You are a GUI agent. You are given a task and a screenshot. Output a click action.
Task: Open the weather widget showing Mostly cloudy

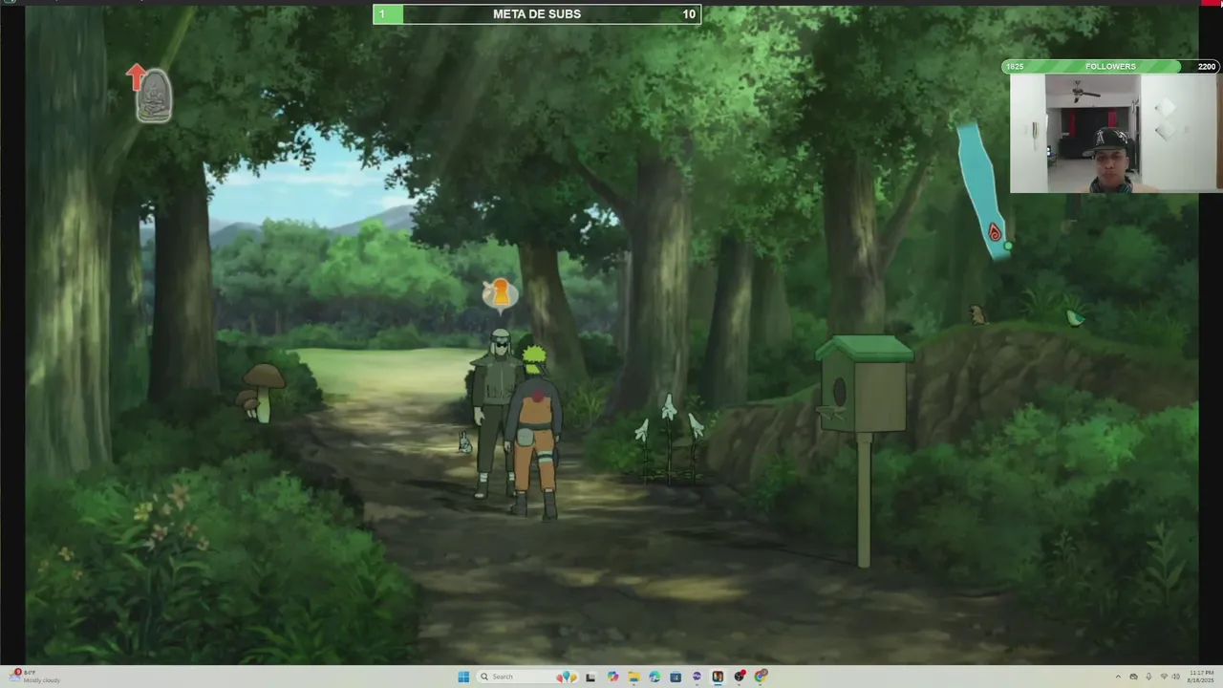pos(36,677)
